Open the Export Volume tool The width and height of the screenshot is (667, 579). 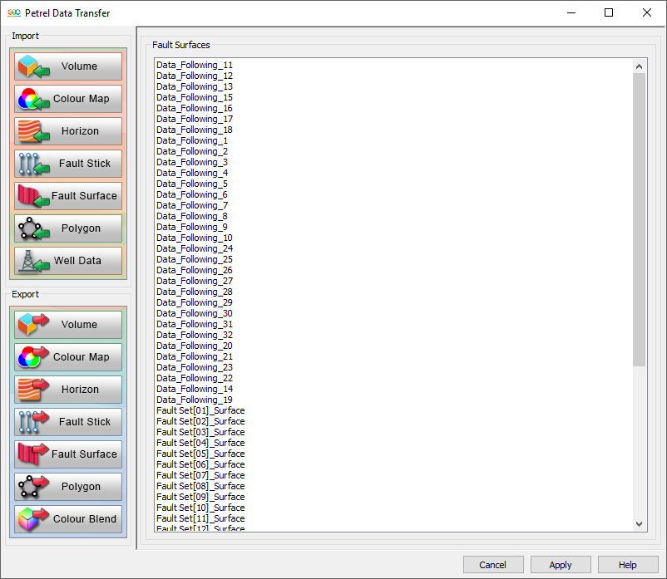[x=68, y=325]
